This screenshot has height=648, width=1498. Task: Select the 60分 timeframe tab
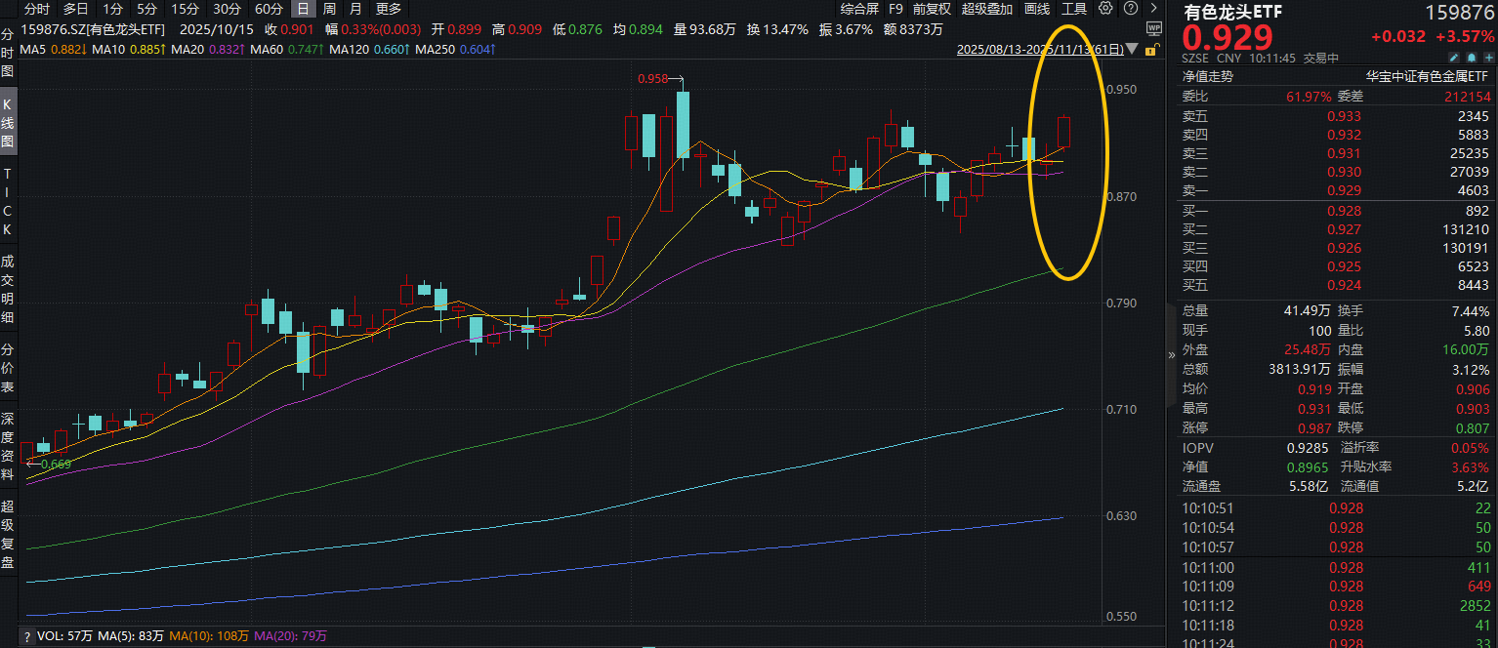(269, 9)
